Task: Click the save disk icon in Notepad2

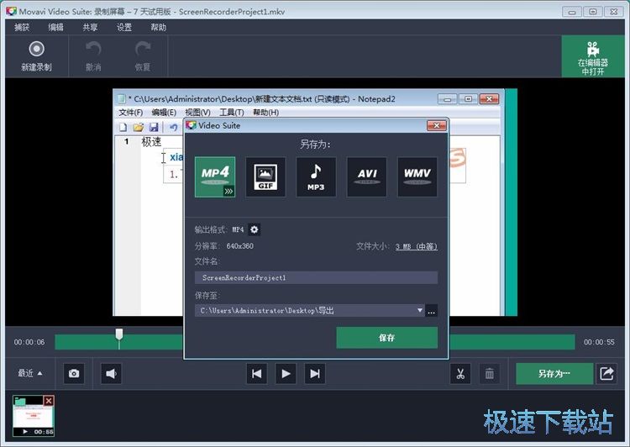Action: (154, 128)
